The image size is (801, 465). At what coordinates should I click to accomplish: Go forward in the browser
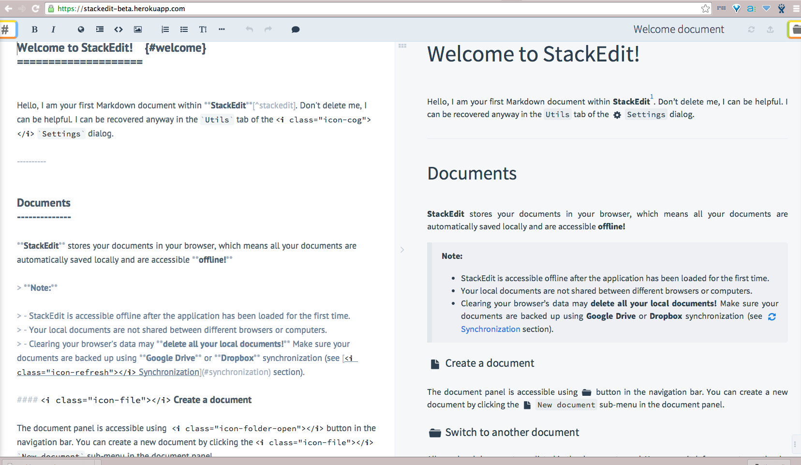[x=22, y=8]
